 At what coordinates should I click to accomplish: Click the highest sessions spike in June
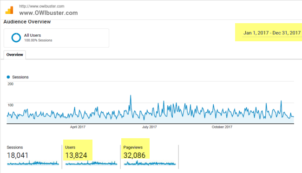pyautogui.click(x=131, y=96)
